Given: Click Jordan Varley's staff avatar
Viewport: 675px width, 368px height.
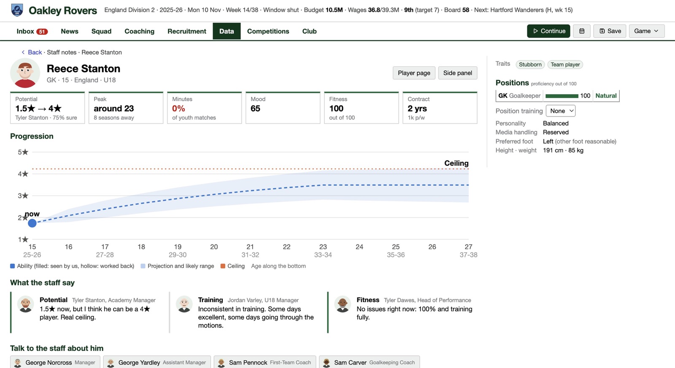Looking at the screenshot, I should [x=184, y=304].
